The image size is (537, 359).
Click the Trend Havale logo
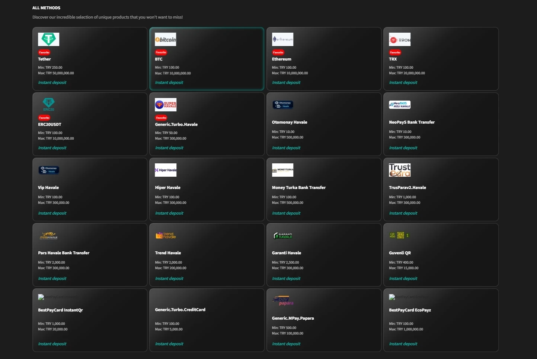point(166,235)
